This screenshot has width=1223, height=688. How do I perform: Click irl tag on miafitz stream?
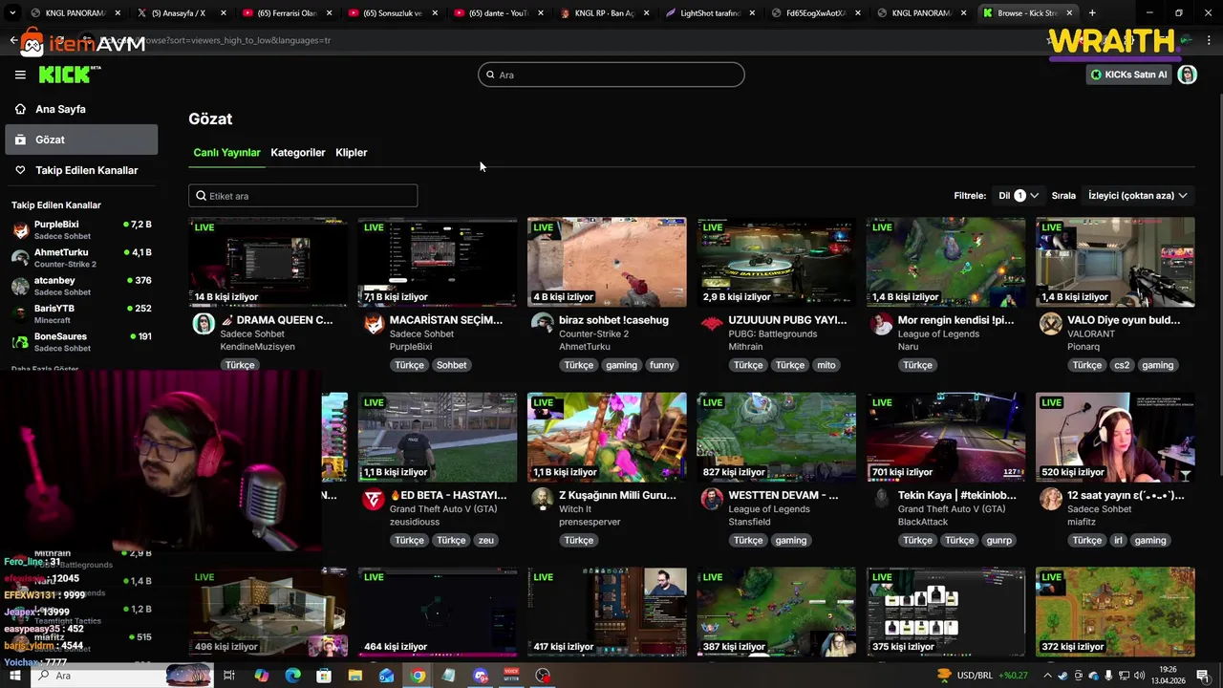click(1118, 540)
